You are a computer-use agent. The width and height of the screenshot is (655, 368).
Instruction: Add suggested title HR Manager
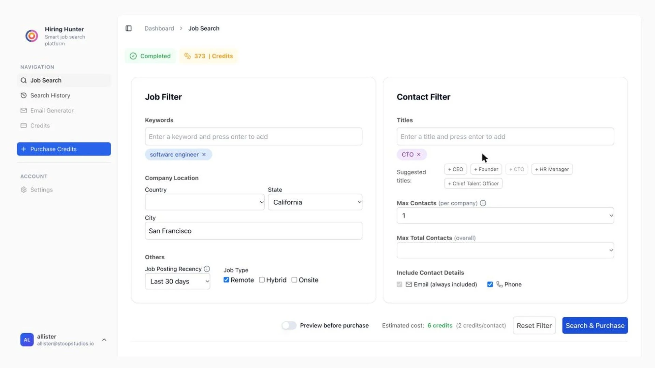coord(552,169)
